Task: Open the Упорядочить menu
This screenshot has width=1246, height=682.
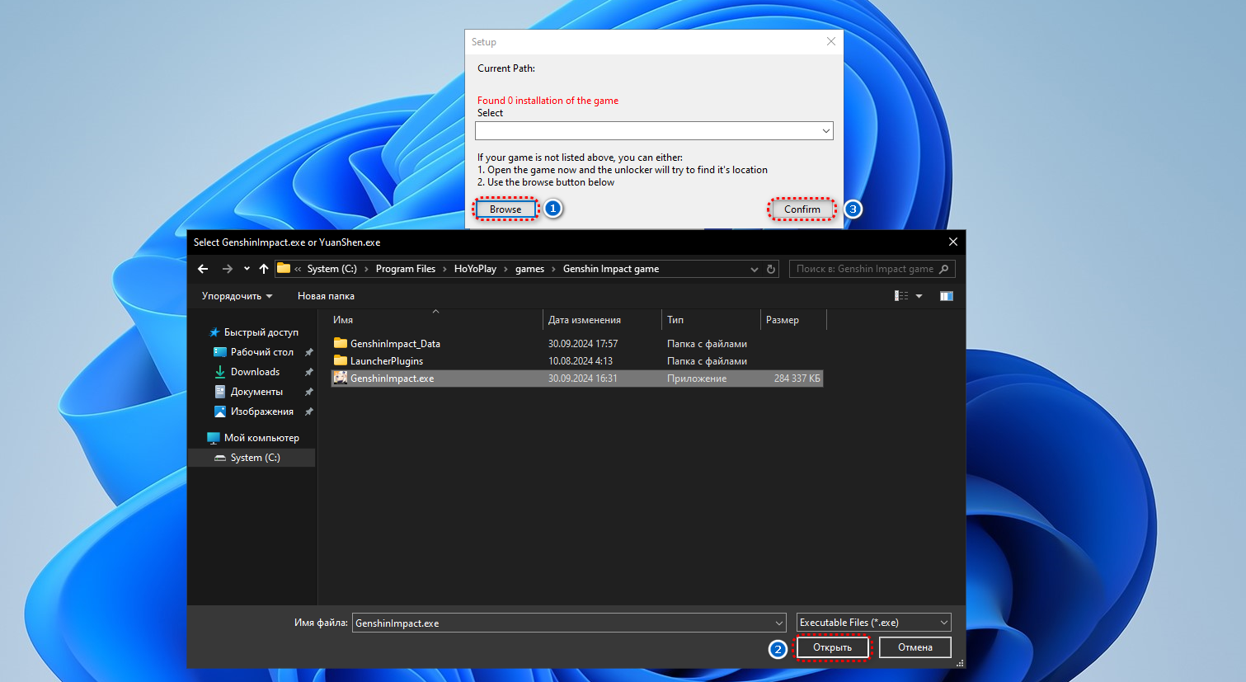Action: 237,296
